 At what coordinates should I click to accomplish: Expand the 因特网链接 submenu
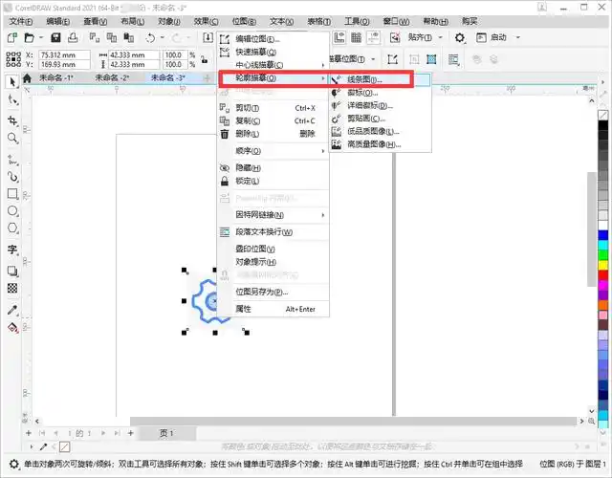[x=273, y=215]
